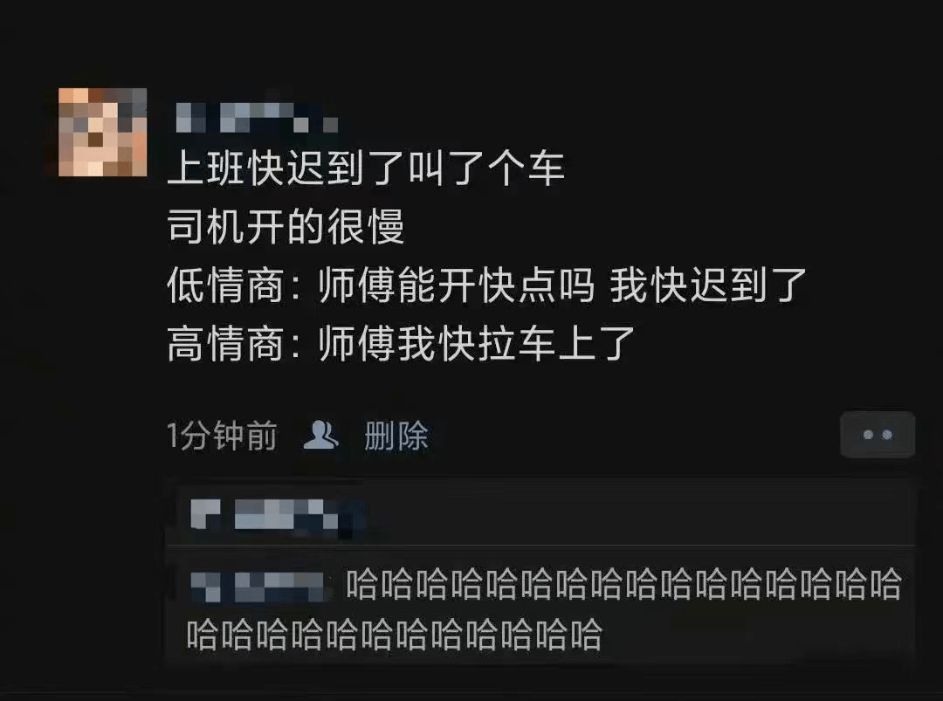Select the line 司机开的很慢
Image resolution: width=943 pixels, height=701 pixels.
point(286,227)
